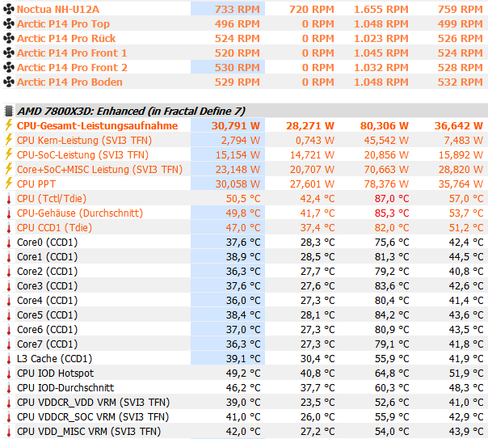This screenshot has width=488, height=439.
Task: Click the lightning icon for CPU Kern-Leistung
Action: (x=8, y=140)
